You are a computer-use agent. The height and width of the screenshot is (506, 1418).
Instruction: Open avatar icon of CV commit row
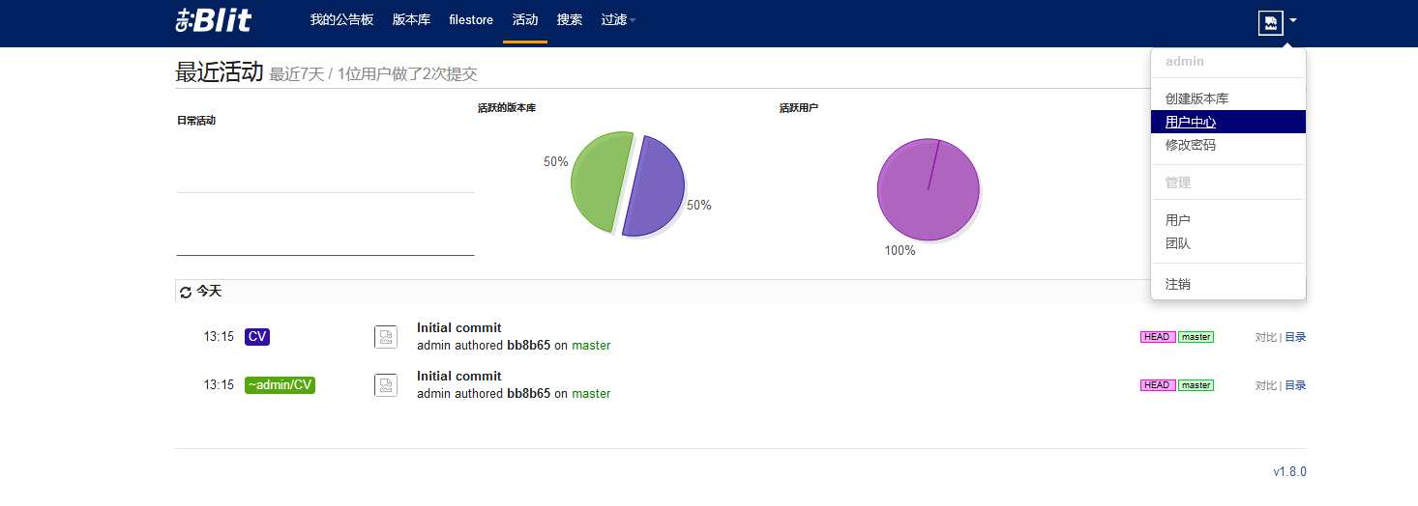click(x=386, y=336)
